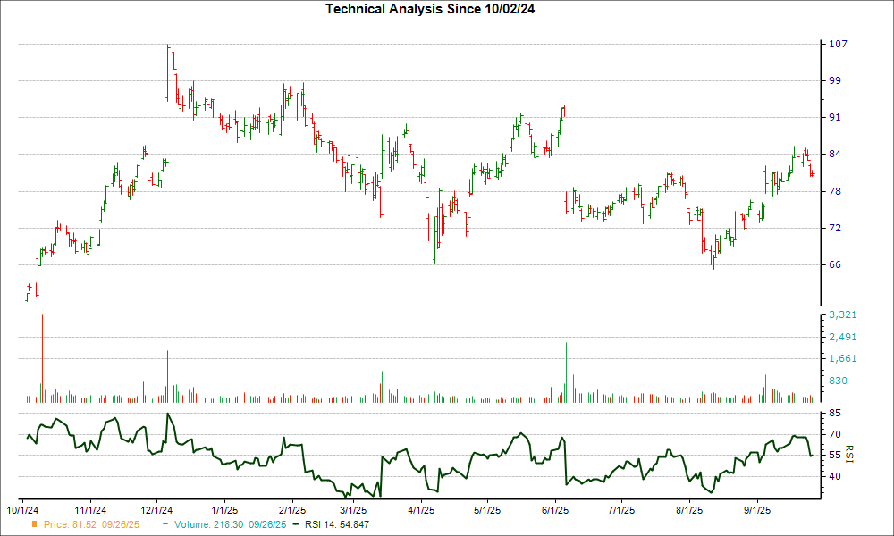Click the RSI 14: 54.847 legend label
The width and height of the screenshot is (894, 536).
coord(338,524)
